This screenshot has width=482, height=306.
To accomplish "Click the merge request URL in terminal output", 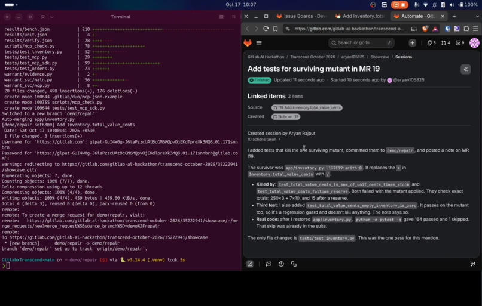I will [120, 223].
